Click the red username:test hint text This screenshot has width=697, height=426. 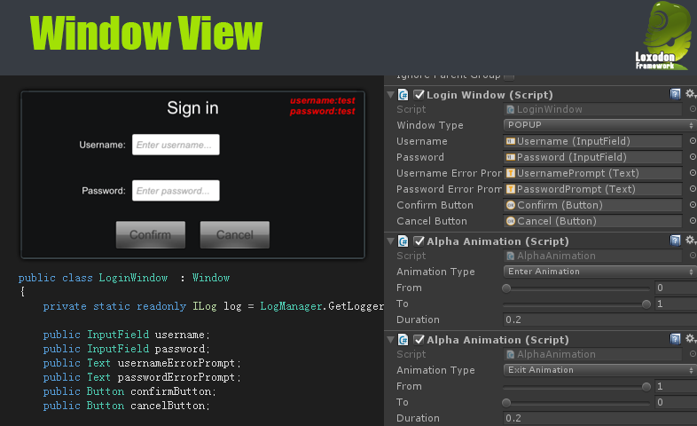pos(322,101)
